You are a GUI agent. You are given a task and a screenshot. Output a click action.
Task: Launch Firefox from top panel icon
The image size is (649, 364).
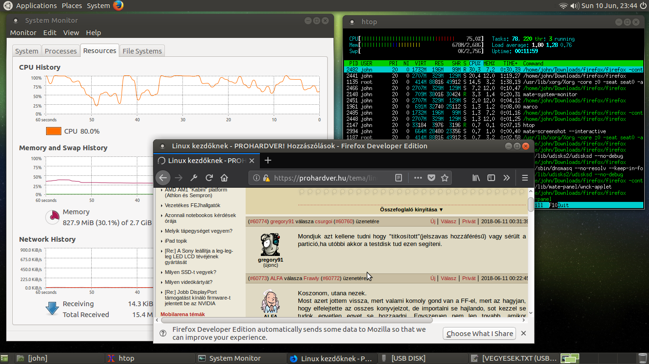[118, 6]
